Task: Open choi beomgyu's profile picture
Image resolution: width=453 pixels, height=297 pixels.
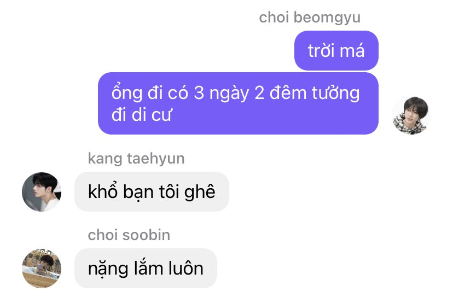Action: (x=410, y=115)
